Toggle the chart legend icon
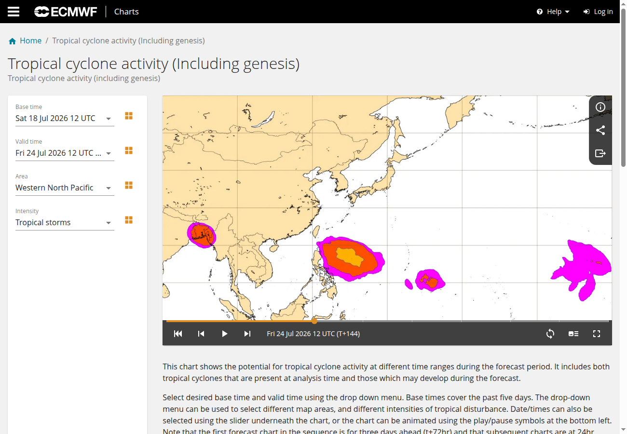This screenshot has height=434, width=627. click(x=573, y=334)
